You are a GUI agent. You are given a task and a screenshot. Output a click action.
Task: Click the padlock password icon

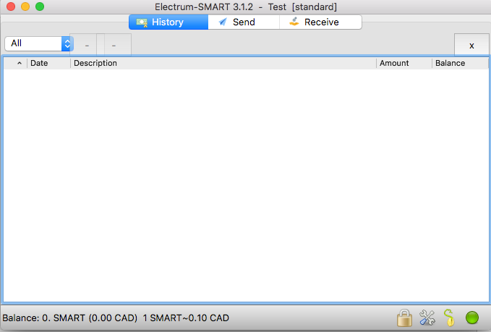[x=404, y=318]
